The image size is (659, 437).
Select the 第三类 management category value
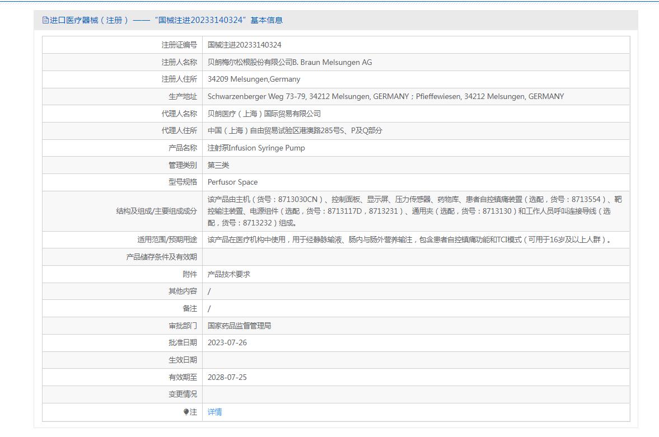(218, 165)
